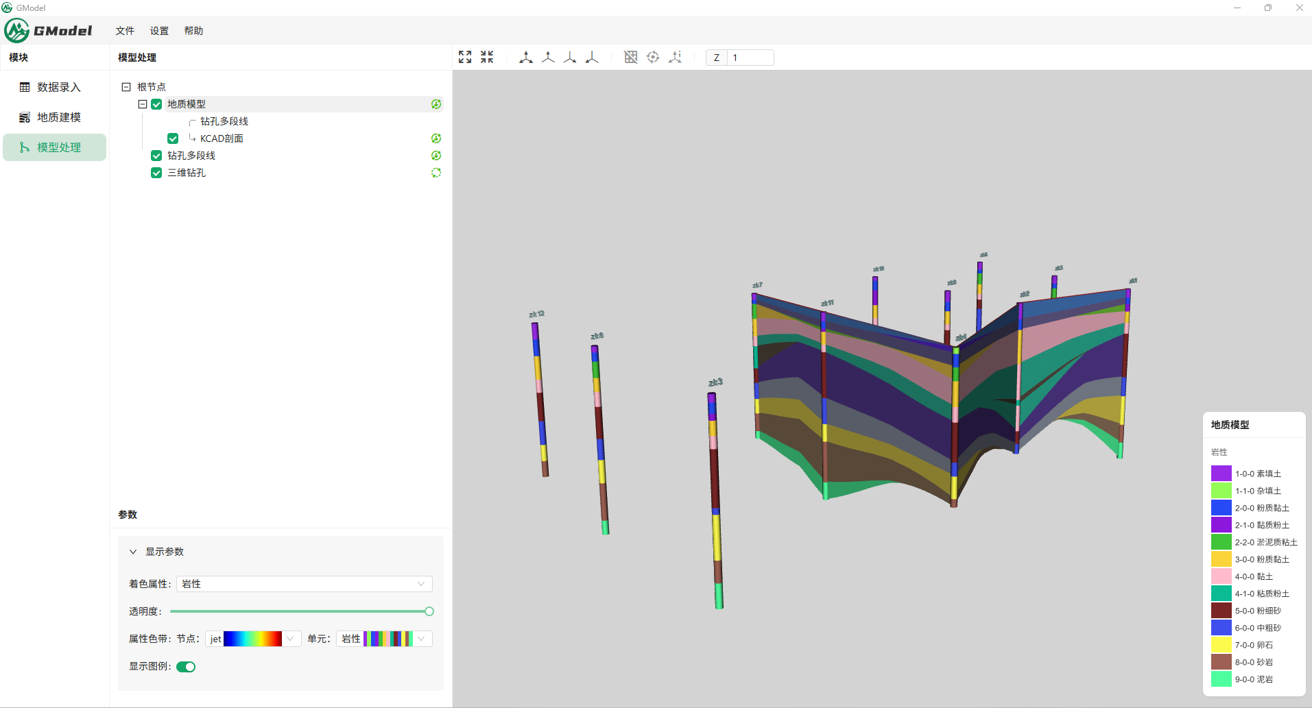1312x708 pixels.
Task: Click the 透明度 slider handle
Action: (x=429, y=611)
